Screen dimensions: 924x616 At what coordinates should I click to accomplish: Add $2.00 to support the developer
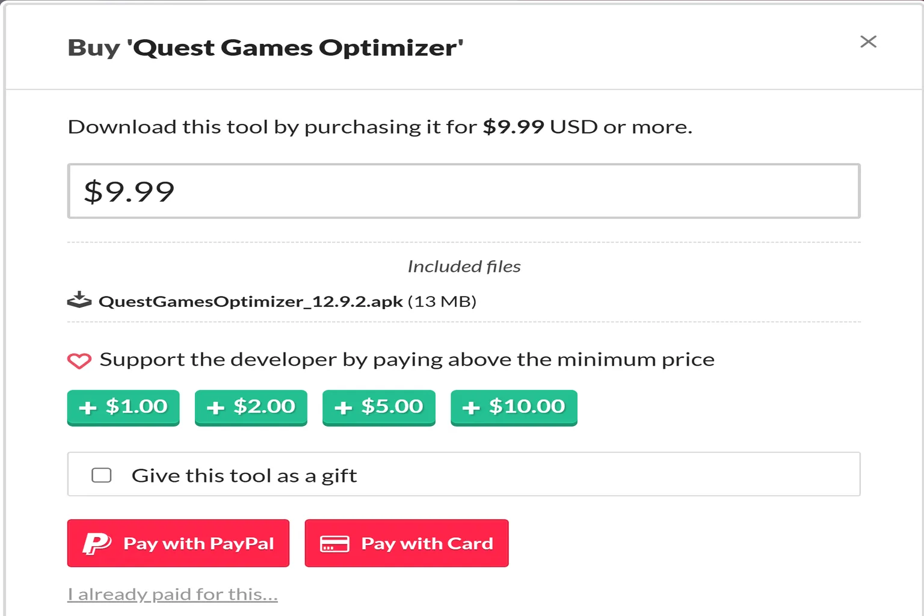[x=250, y=407]
